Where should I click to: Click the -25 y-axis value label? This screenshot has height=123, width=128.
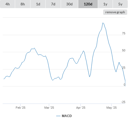pos(123,102)
